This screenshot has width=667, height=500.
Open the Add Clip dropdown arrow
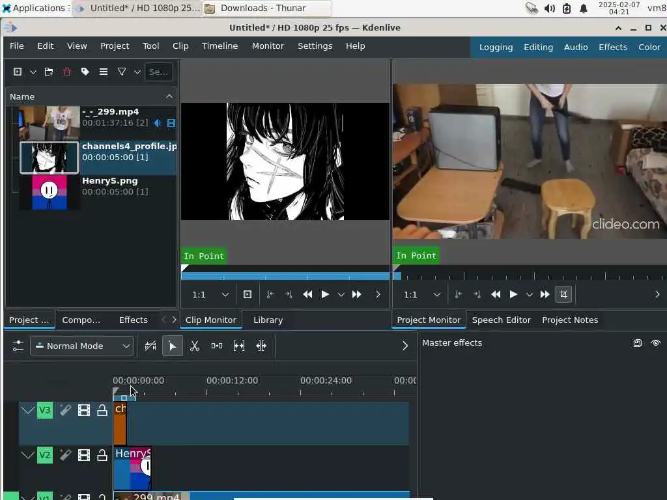33,72
